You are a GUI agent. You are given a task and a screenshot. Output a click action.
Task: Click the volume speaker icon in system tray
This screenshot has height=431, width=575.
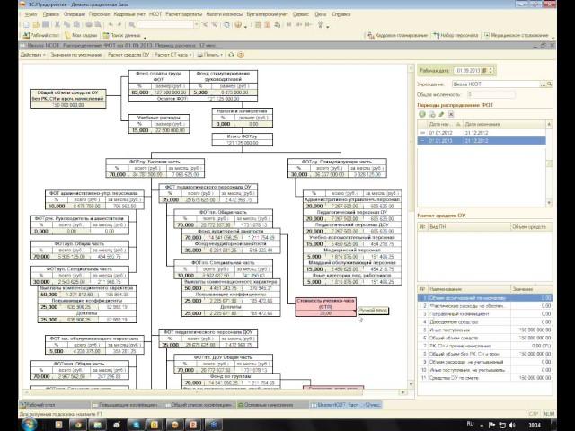click(512, 425)
